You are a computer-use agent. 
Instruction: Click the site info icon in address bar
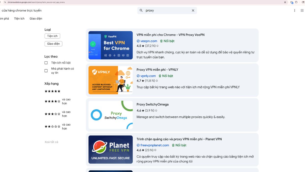5,2
